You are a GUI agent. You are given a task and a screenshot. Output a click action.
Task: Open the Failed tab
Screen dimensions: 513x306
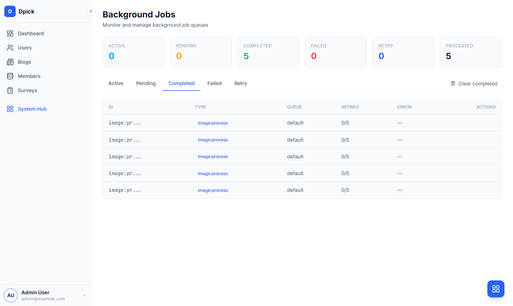(x=214, y=83)
